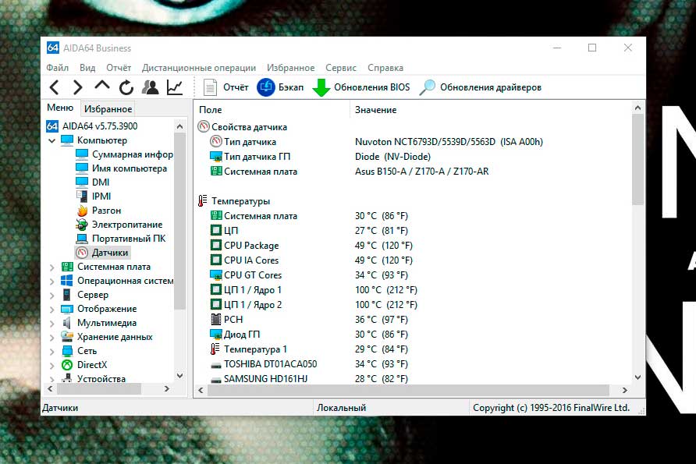This screenshot has width=696, height=464.
Task: Refresh the sensor data with the refresh icon
Action: click(x=126, y=87)
